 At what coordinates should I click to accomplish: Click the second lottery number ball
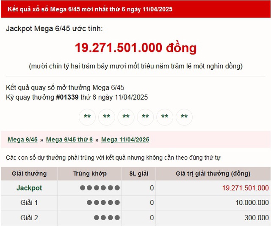point(107,117)
